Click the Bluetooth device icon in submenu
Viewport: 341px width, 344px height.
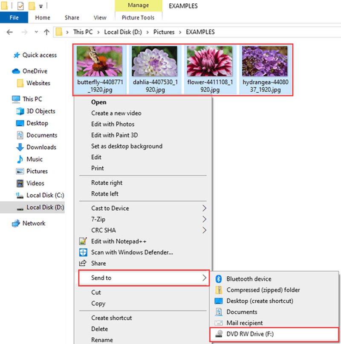tap(219, 279)
